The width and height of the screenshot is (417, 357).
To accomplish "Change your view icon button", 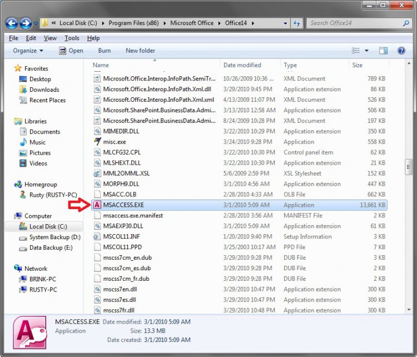I will (x=356, y=51).
